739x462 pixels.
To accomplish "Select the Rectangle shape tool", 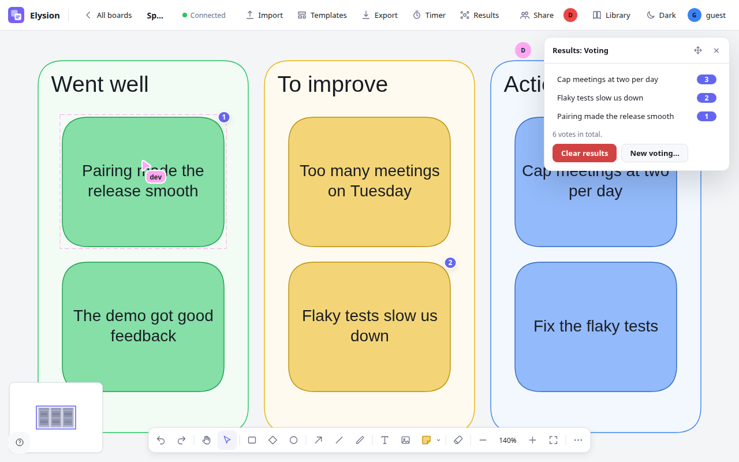I will 252,440.
